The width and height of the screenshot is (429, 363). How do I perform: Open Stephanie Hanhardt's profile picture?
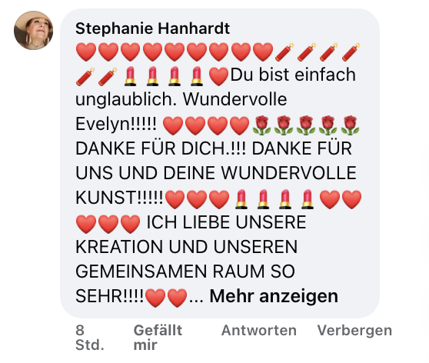tap(33, 31)
